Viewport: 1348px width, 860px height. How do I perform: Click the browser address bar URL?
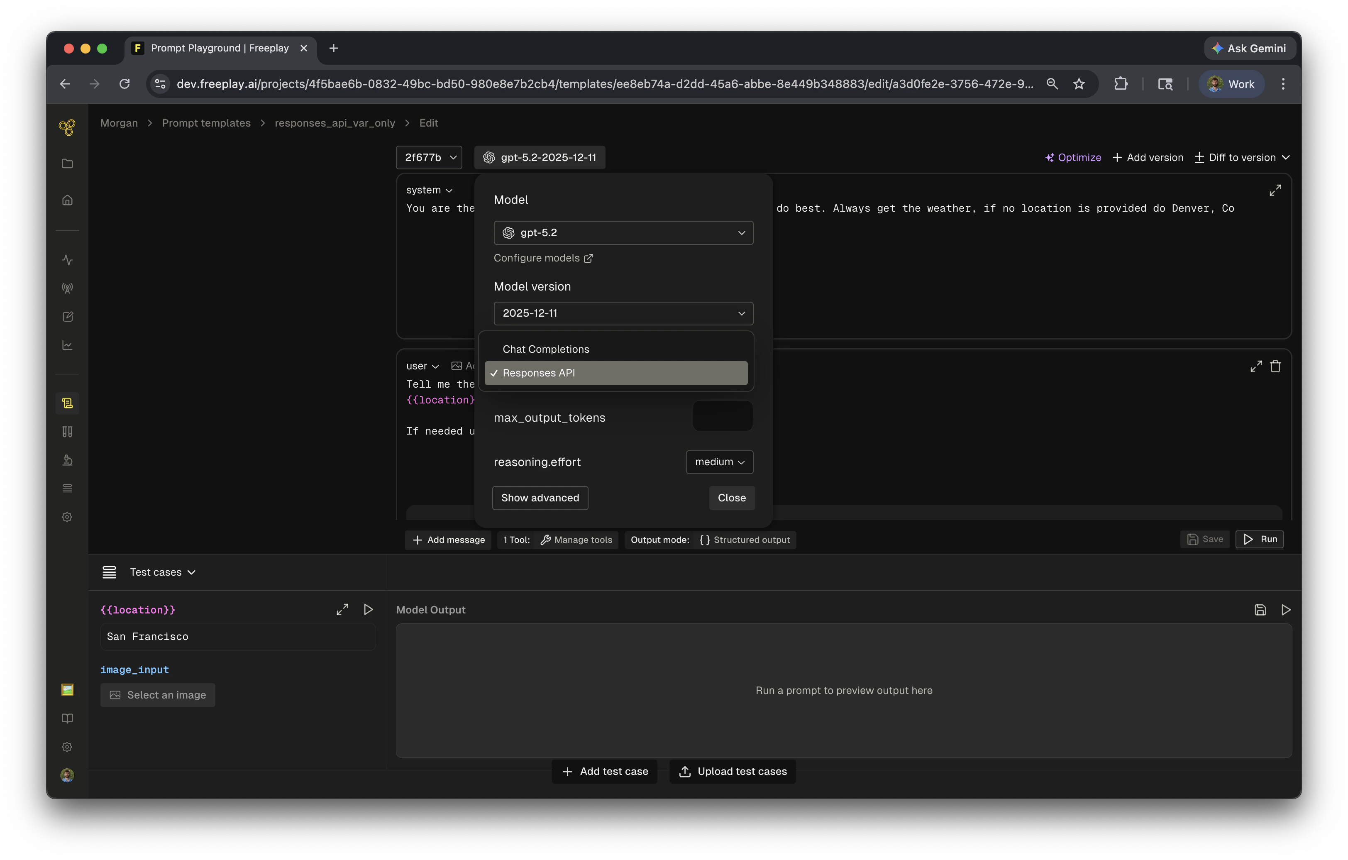coord(605,84)
